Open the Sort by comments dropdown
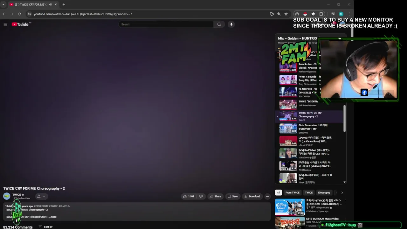Image resolution: width=407 pixels, height=229 pixels. (x=45, y=227)
